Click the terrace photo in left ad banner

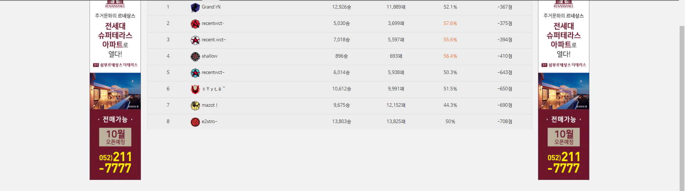115,91
